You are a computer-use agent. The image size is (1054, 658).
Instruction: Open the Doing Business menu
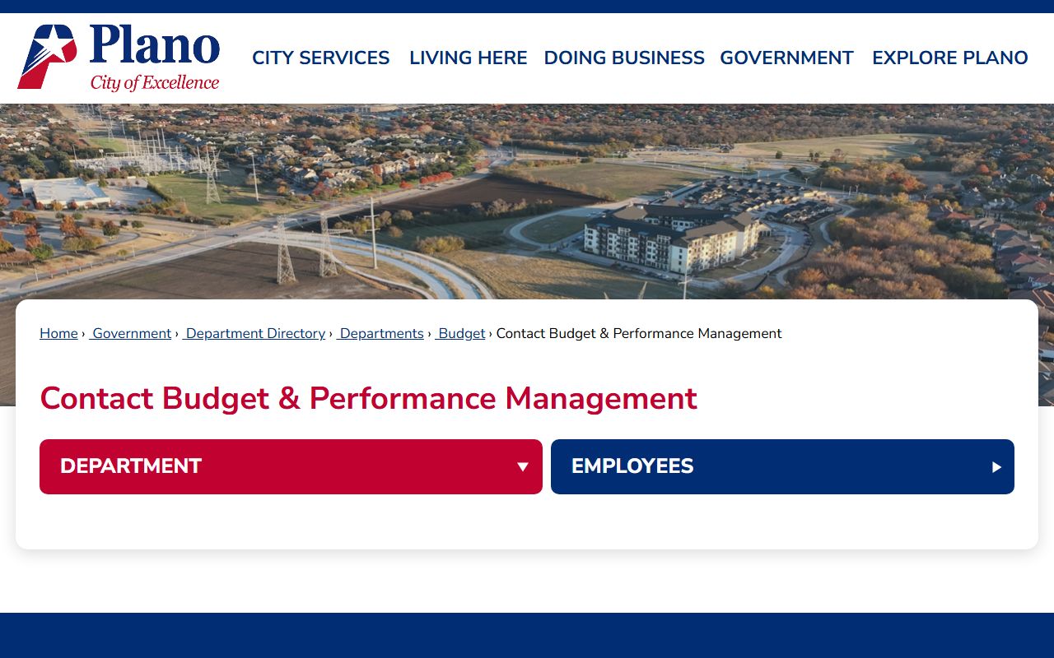coord(623,58)
